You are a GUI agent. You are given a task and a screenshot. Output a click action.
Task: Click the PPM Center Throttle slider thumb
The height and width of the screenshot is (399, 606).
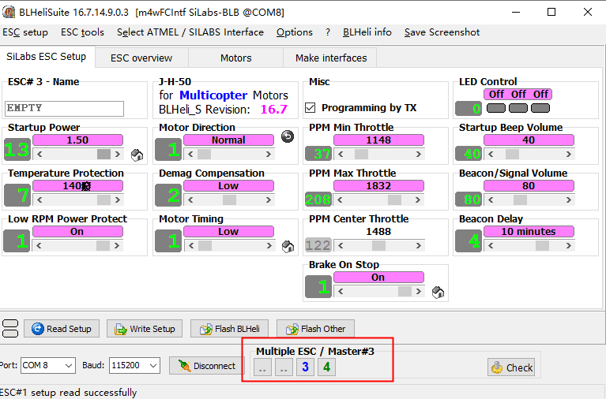pos(378,246)
